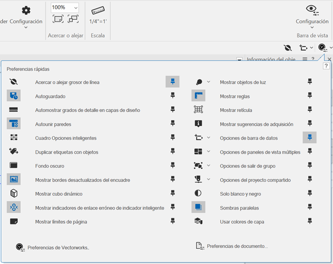Click the Fondo oscuro icon
This screenshot has width=333, height=264.
(14, 166)
